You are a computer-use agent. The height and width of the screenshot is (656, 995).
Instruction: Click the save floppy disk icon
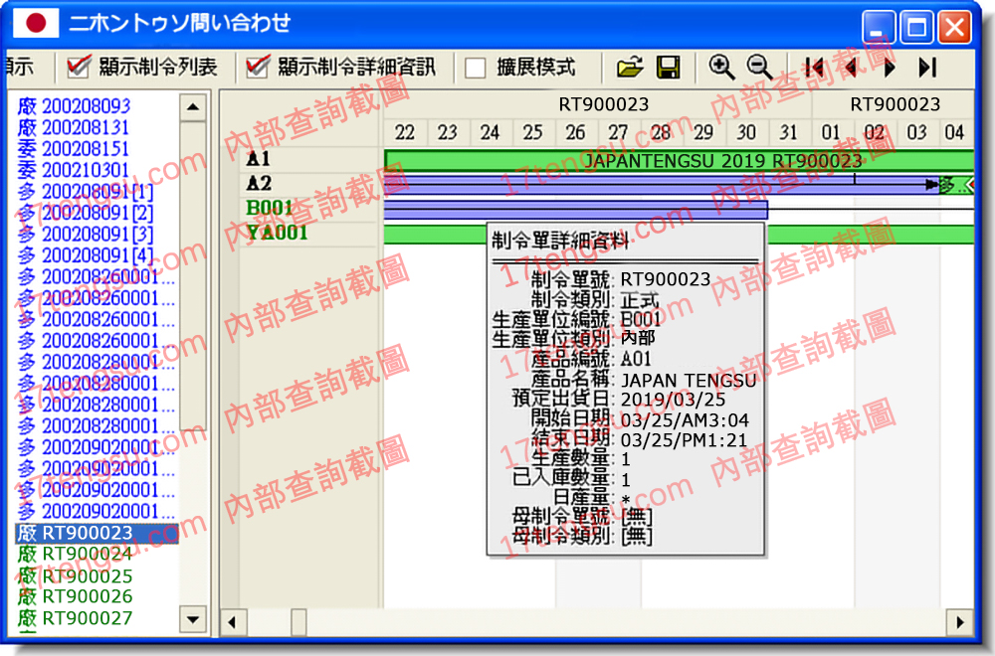click(669, 68)
